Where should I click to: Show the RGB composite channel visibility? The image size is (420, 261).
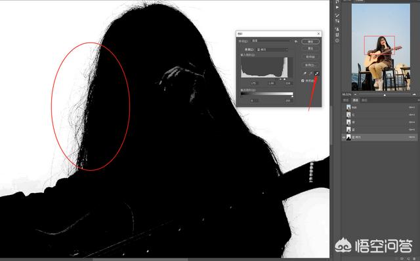tap(344, 107)
